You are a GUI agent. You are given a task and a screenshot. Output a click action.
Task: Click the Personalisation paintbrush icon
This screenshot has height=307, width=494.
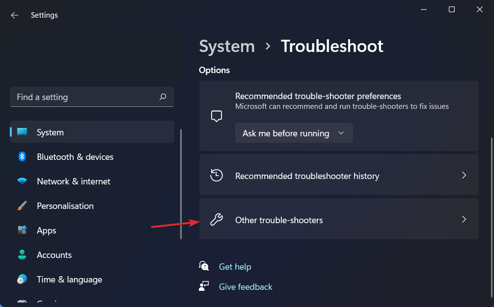(22, 206)
